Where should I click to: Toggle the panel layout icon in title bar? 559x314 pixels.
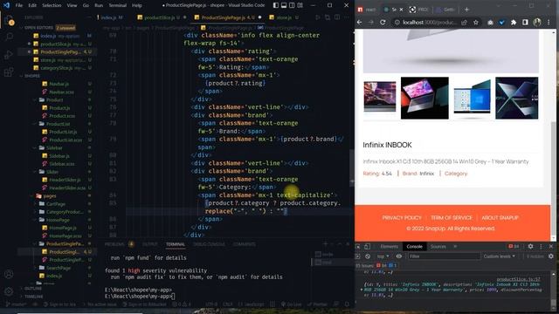click(x=284, y=5)
